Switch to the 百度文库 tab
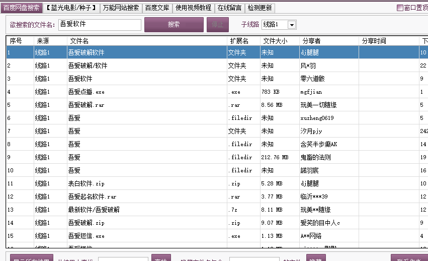Viewport: 428px width, 261px height. coord(157,8)
